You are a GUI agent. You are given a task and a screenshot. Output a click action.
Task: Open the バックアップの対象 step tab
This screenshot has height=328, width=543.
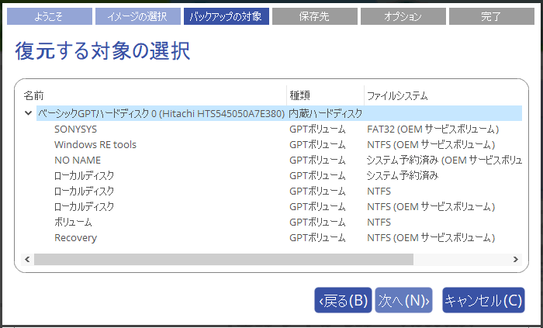point(226,16)
